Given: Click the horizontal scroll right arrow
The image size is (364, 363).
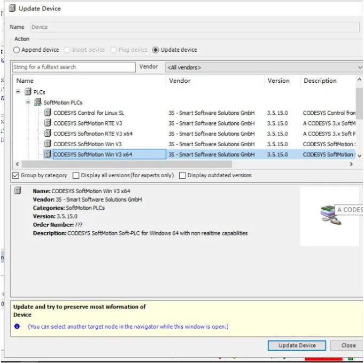Looking at the screenshot, I should pyautogui.click(x=351, y=164).
